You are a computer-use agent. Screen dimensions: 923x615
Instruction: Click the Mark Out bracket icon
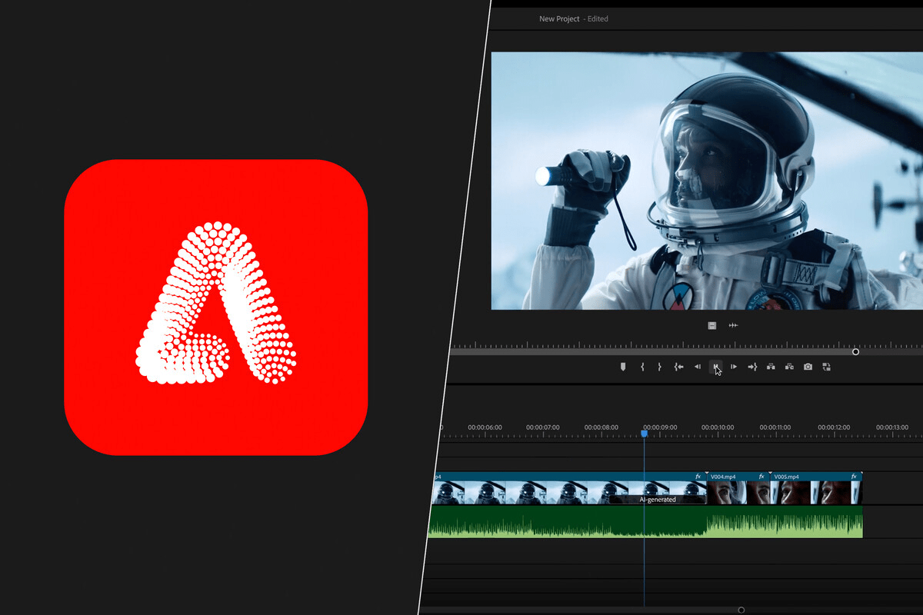click(659, 367)
